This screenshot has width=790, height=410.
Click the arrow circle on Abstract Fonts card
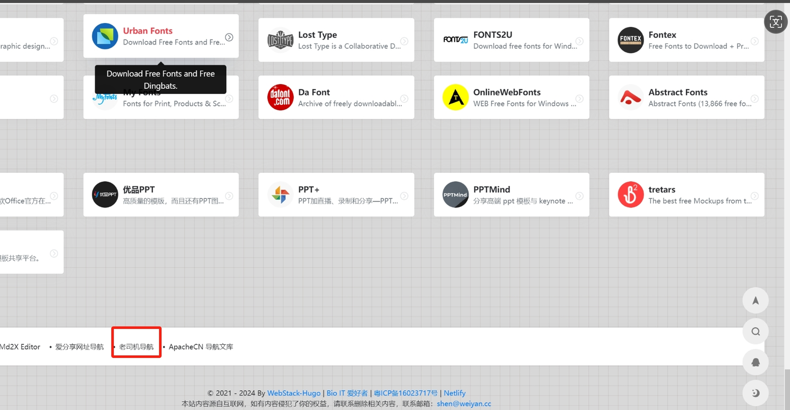755,99
